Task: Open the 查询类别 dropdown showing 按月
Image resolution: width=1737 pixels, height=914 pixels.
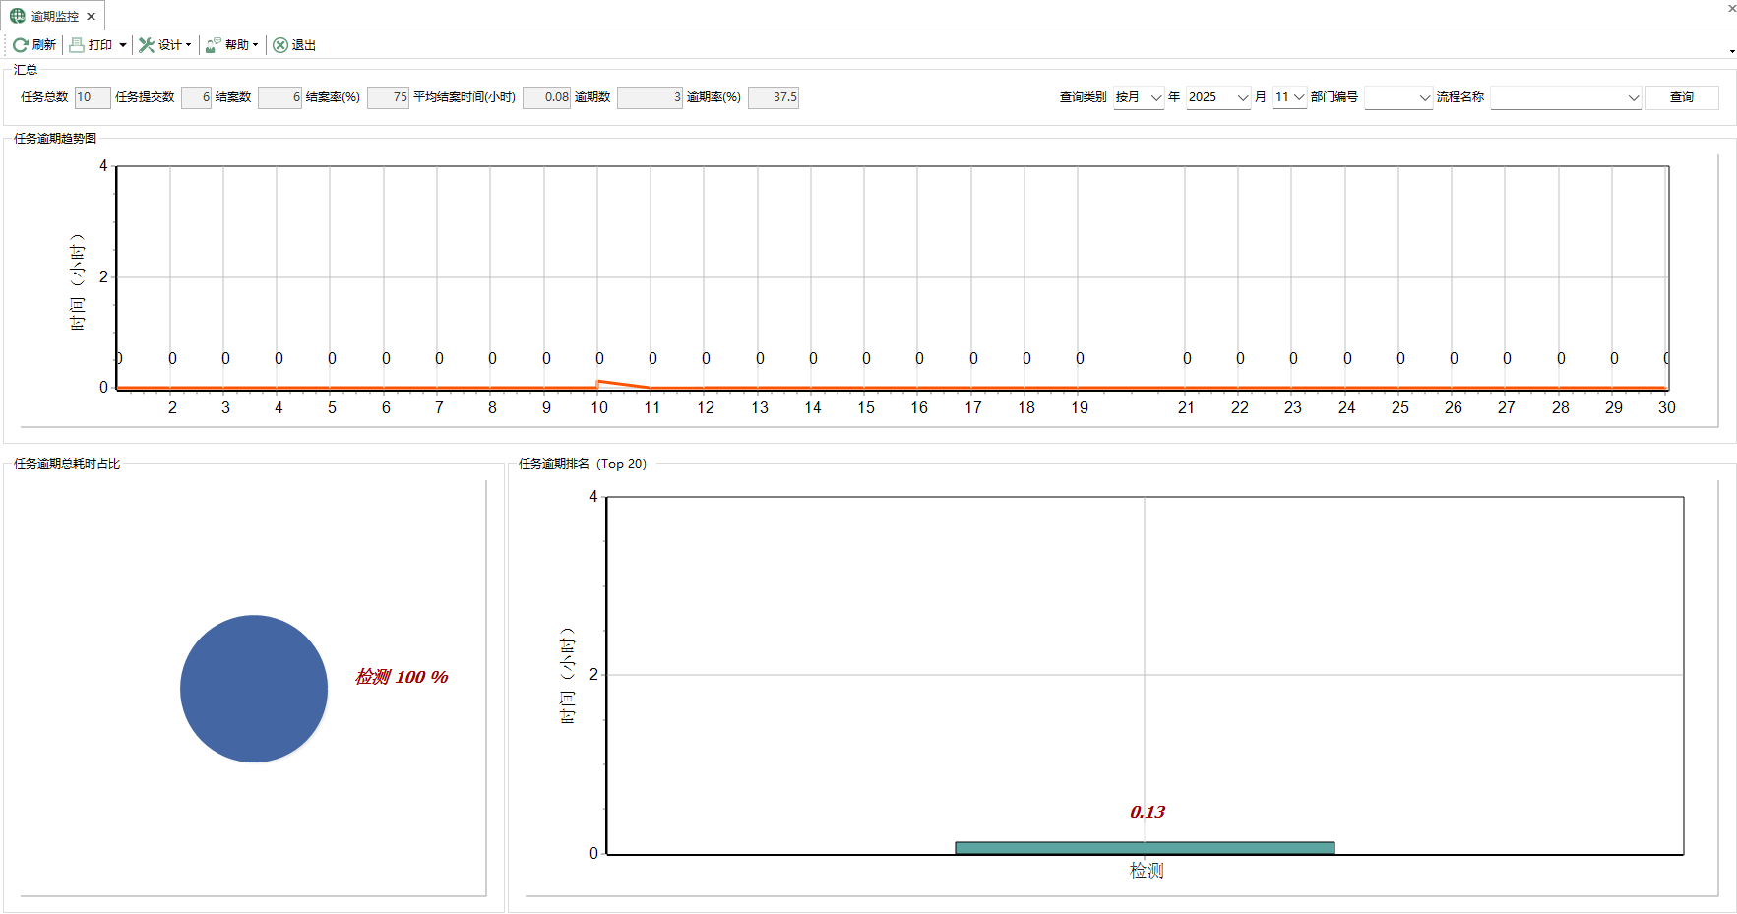Action: 1155,97
